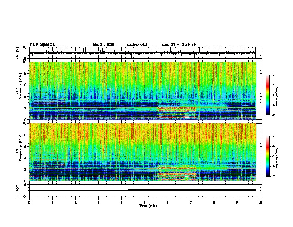Click the ch.2 colorbar "-7" label

273,176
